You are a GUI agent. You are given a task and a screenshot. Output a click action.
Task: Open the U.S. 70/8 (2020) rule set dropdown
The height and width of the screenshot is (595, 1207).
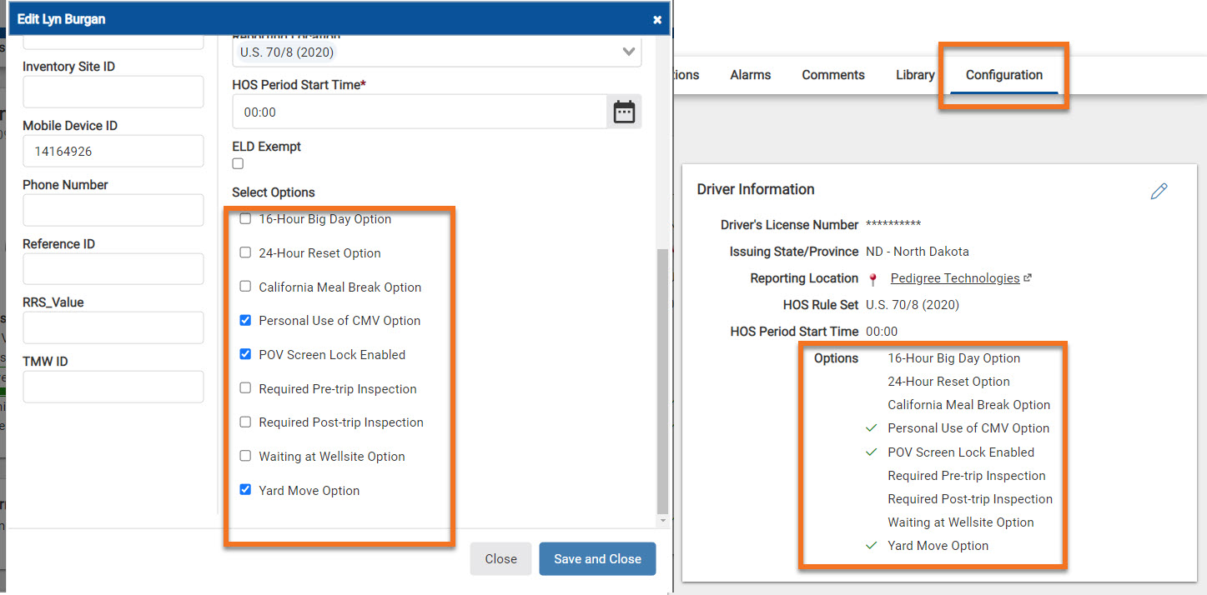point(436,52)
